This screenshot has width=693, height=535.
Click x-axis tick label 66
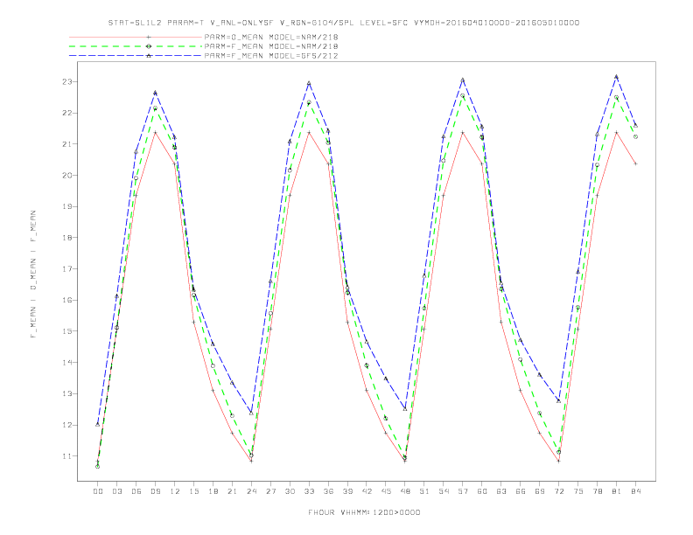pos(521,491)
